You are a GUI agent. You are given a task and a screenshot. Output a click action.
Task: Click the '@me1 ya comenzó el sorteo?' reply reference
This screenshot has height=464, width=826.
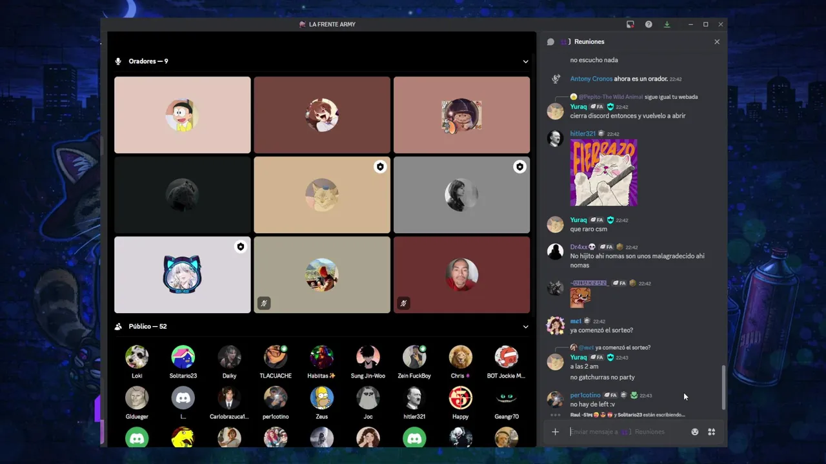[610, 347]
